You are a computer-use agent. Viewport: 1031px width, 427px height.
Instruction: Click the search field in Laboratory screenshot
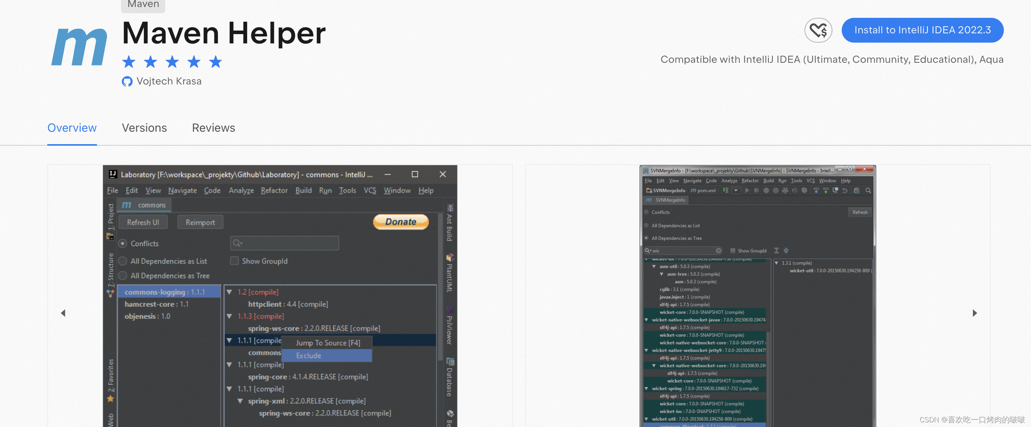click(x=284, y=243)
